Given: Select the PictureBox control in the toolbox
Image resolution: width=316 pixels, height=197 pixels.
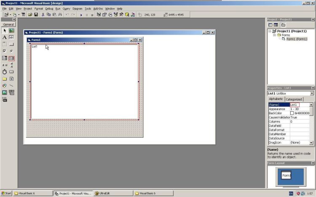Looking at the screenshot, I should pos(11,31).
